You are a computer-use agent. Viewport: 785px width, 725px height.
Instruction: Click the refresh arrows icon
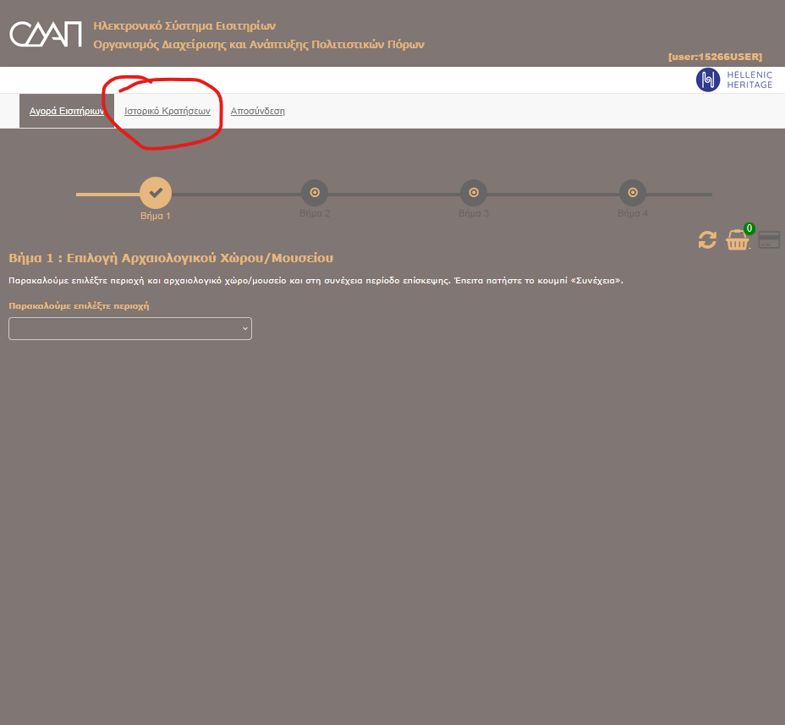point(707,239)
